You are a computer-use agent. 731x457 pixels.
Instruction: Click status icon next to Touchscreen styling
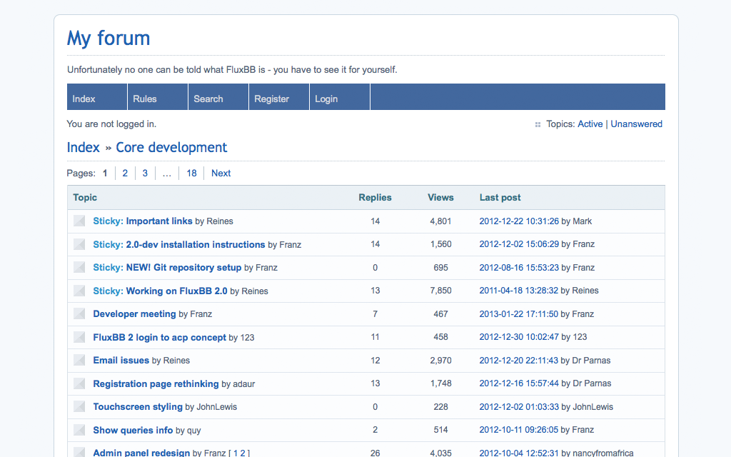79,407
